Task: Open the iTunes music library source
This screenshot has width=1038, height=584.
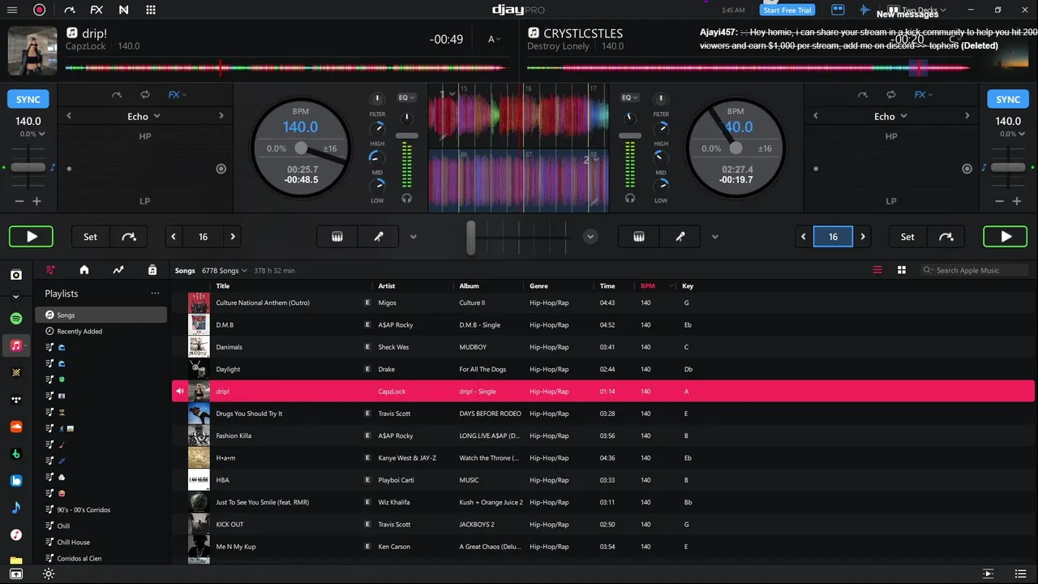Action: pos(15,535)
